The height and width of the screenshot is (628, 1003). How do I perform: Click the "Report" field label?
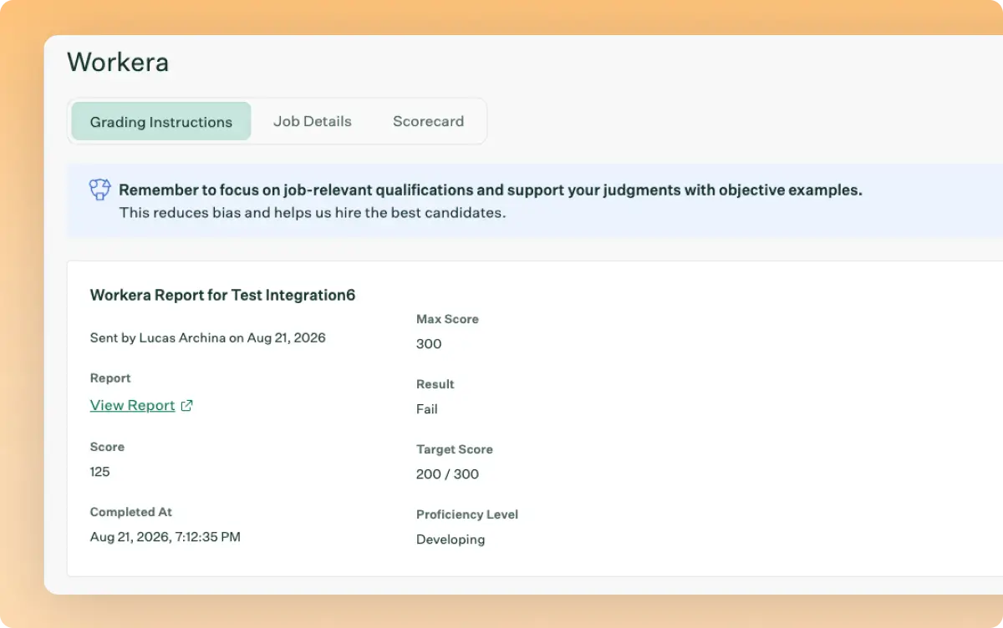pos(110,378)
